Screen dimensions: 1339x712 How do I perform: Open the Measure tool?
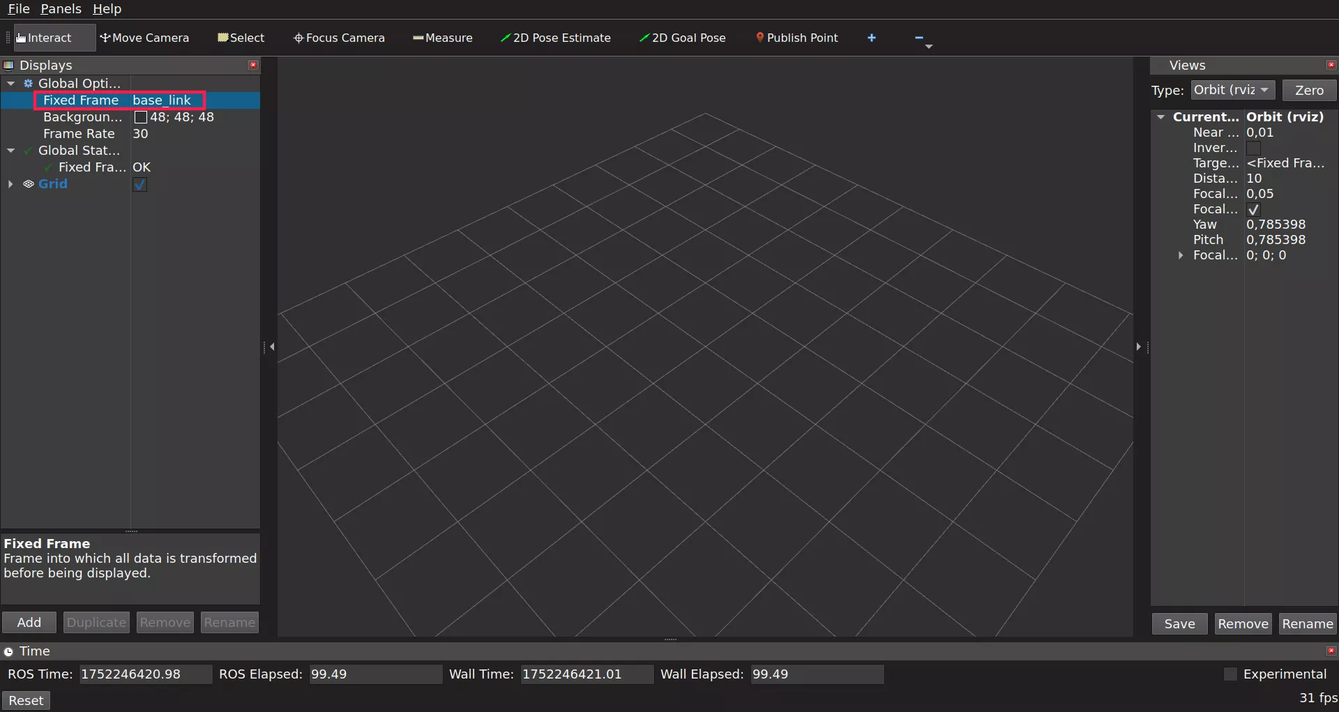click(x=442, y=38)
